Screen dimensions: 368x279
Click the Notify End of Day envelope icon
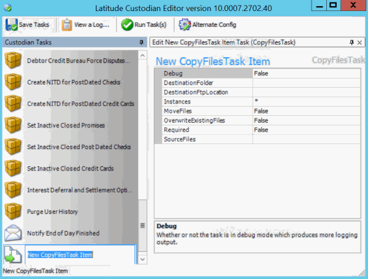[x=13, y=233]
